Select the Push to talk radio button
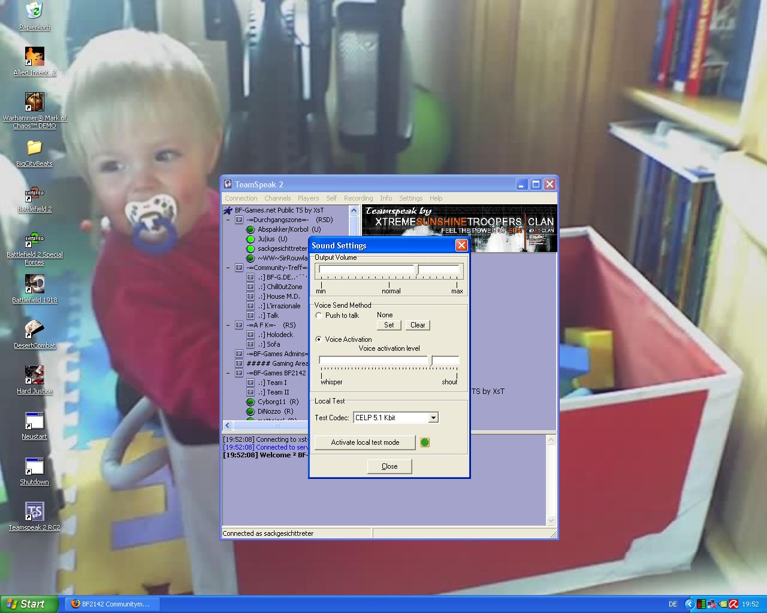 point(319,315)
